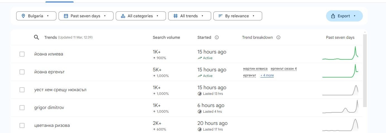Viewport: 386px width, 133px height.
Task: Open the '+ 4 more' breakdown link
Action: pyautogui.click(x=267, y=76)
